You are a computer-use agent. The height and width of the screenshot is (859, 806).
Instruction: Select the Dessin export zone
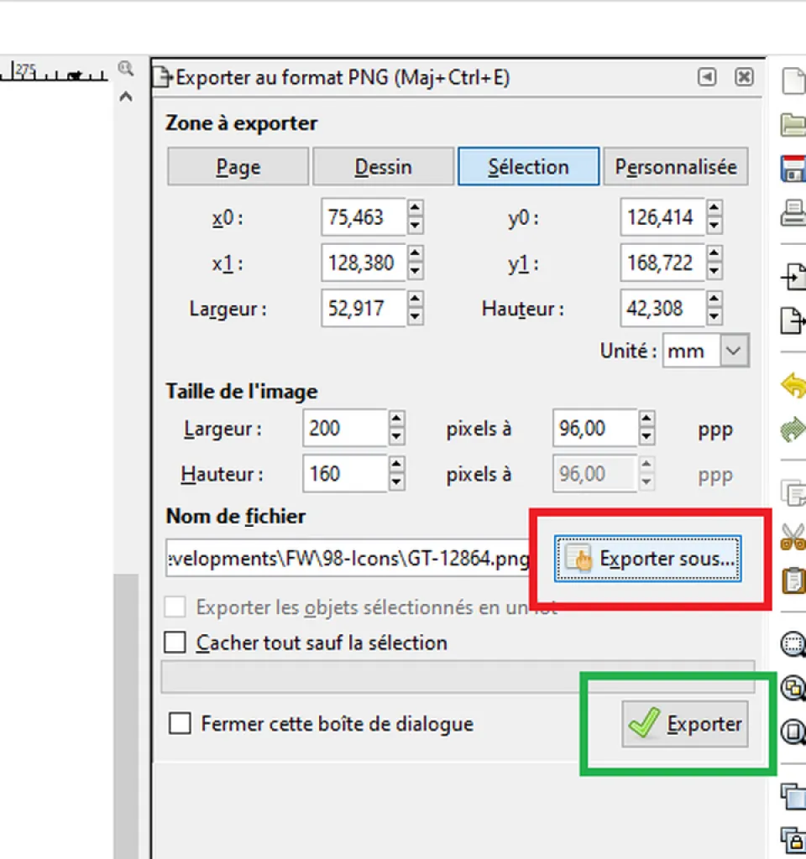(383, 167)
